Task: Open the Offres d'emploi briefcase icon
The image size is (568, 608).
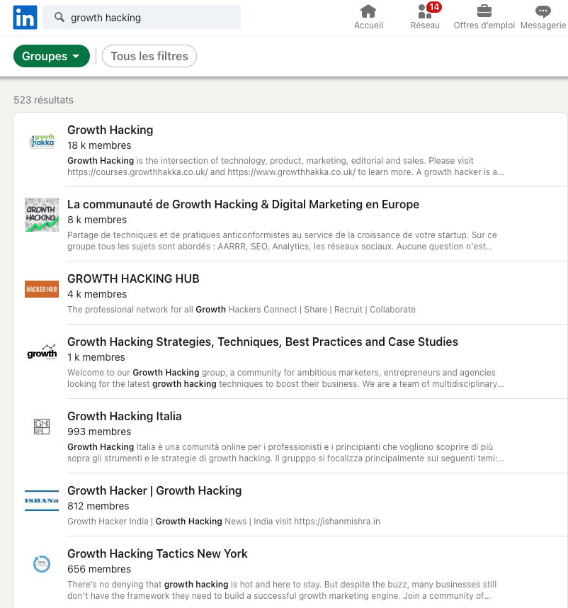Action: pos(484,11)
